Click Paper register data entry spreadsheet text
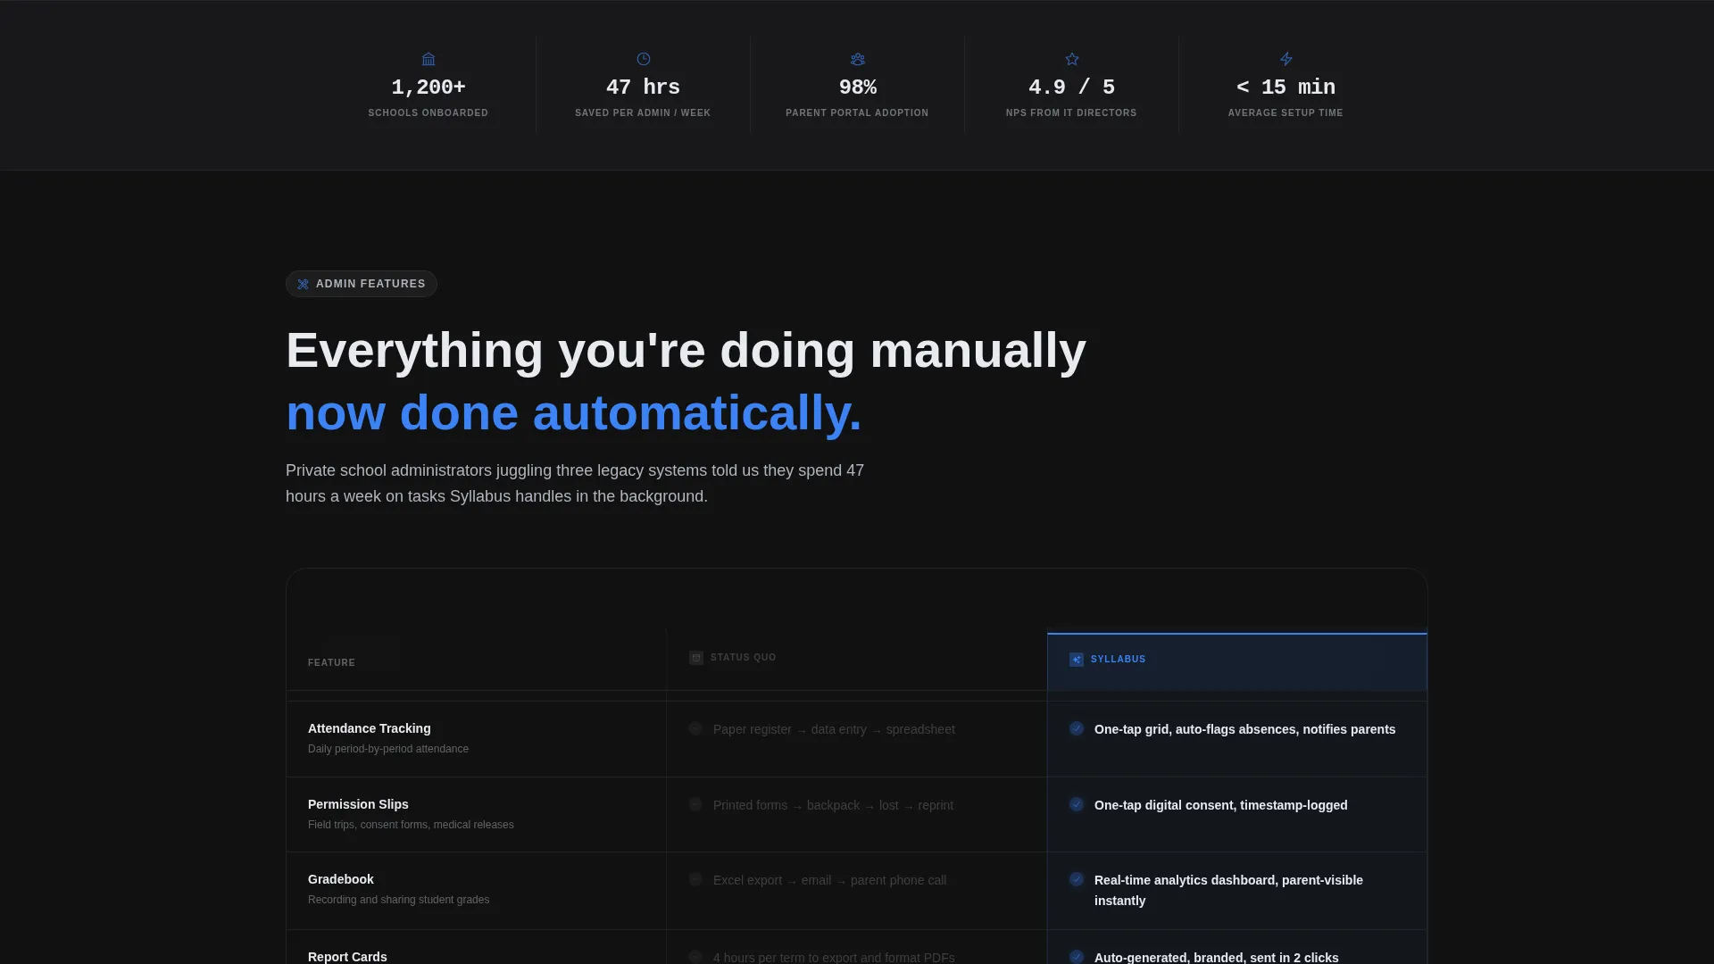1714x964 pixels. click(x=834, y=729)
